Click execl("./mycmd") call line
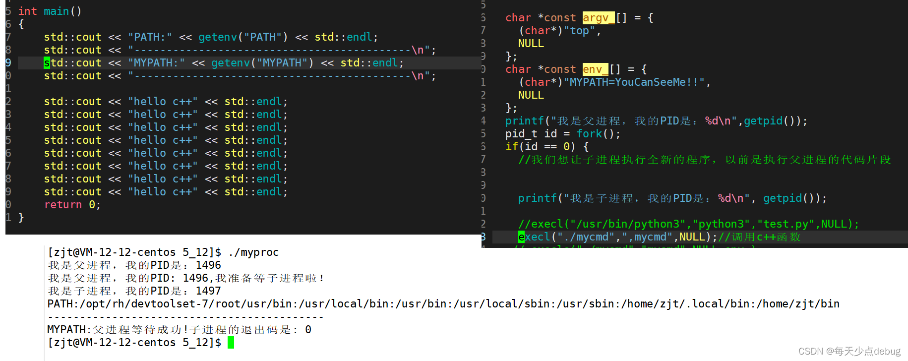The image size is (908, 361). point(618,237)
